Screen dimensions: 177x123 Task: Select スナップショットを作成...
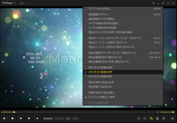pos(123,9)
